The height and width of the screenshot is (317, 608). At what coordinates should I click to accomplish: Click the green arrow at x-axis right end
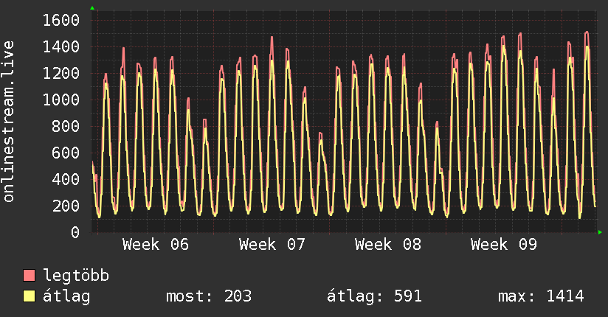click(601, 232)
